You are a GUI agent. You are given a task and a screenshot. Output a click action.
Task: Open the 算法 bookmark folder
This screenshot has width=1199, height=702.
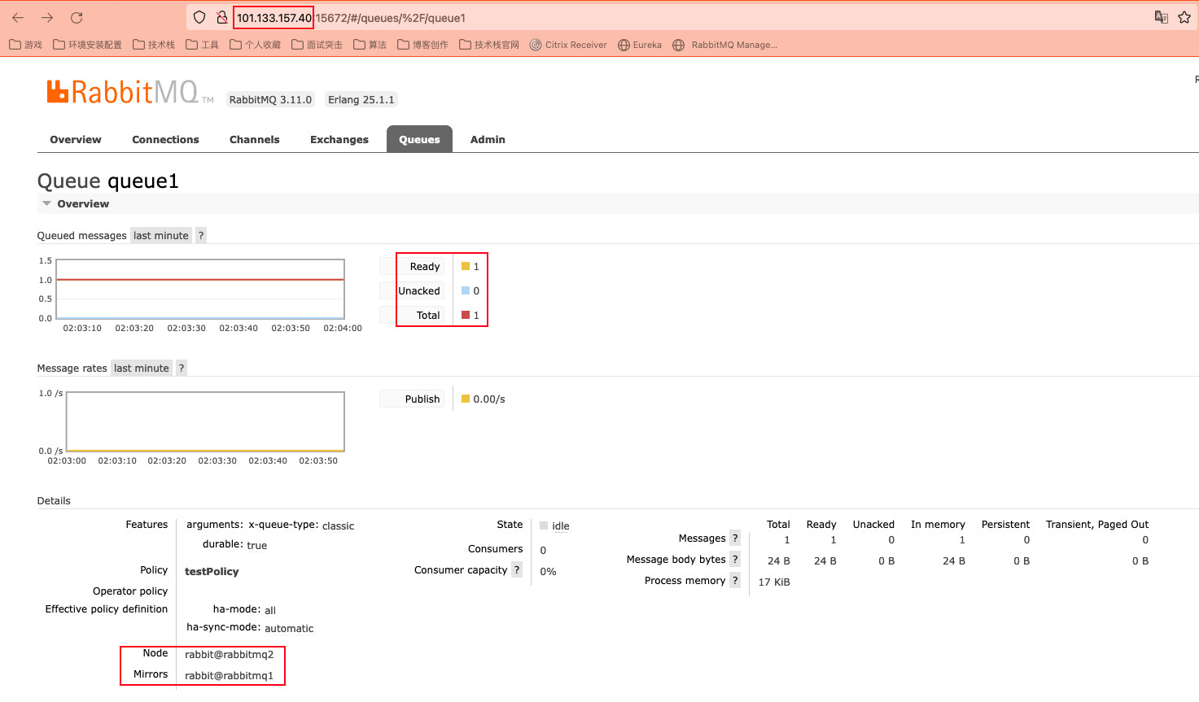pos(370,45)
